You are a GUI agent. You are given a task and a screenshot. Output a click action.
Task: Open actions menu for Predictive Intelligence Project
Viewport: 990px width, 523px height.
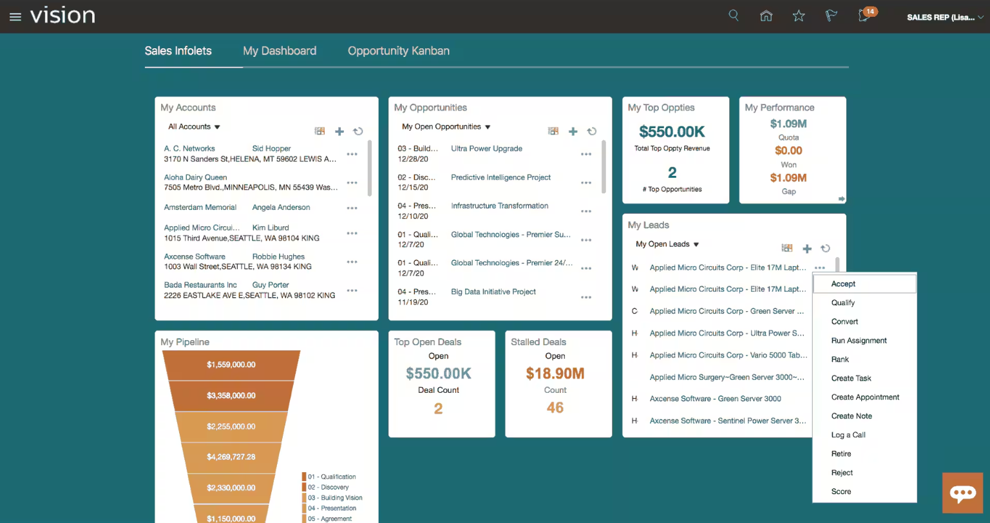click(x=585, y=183)
